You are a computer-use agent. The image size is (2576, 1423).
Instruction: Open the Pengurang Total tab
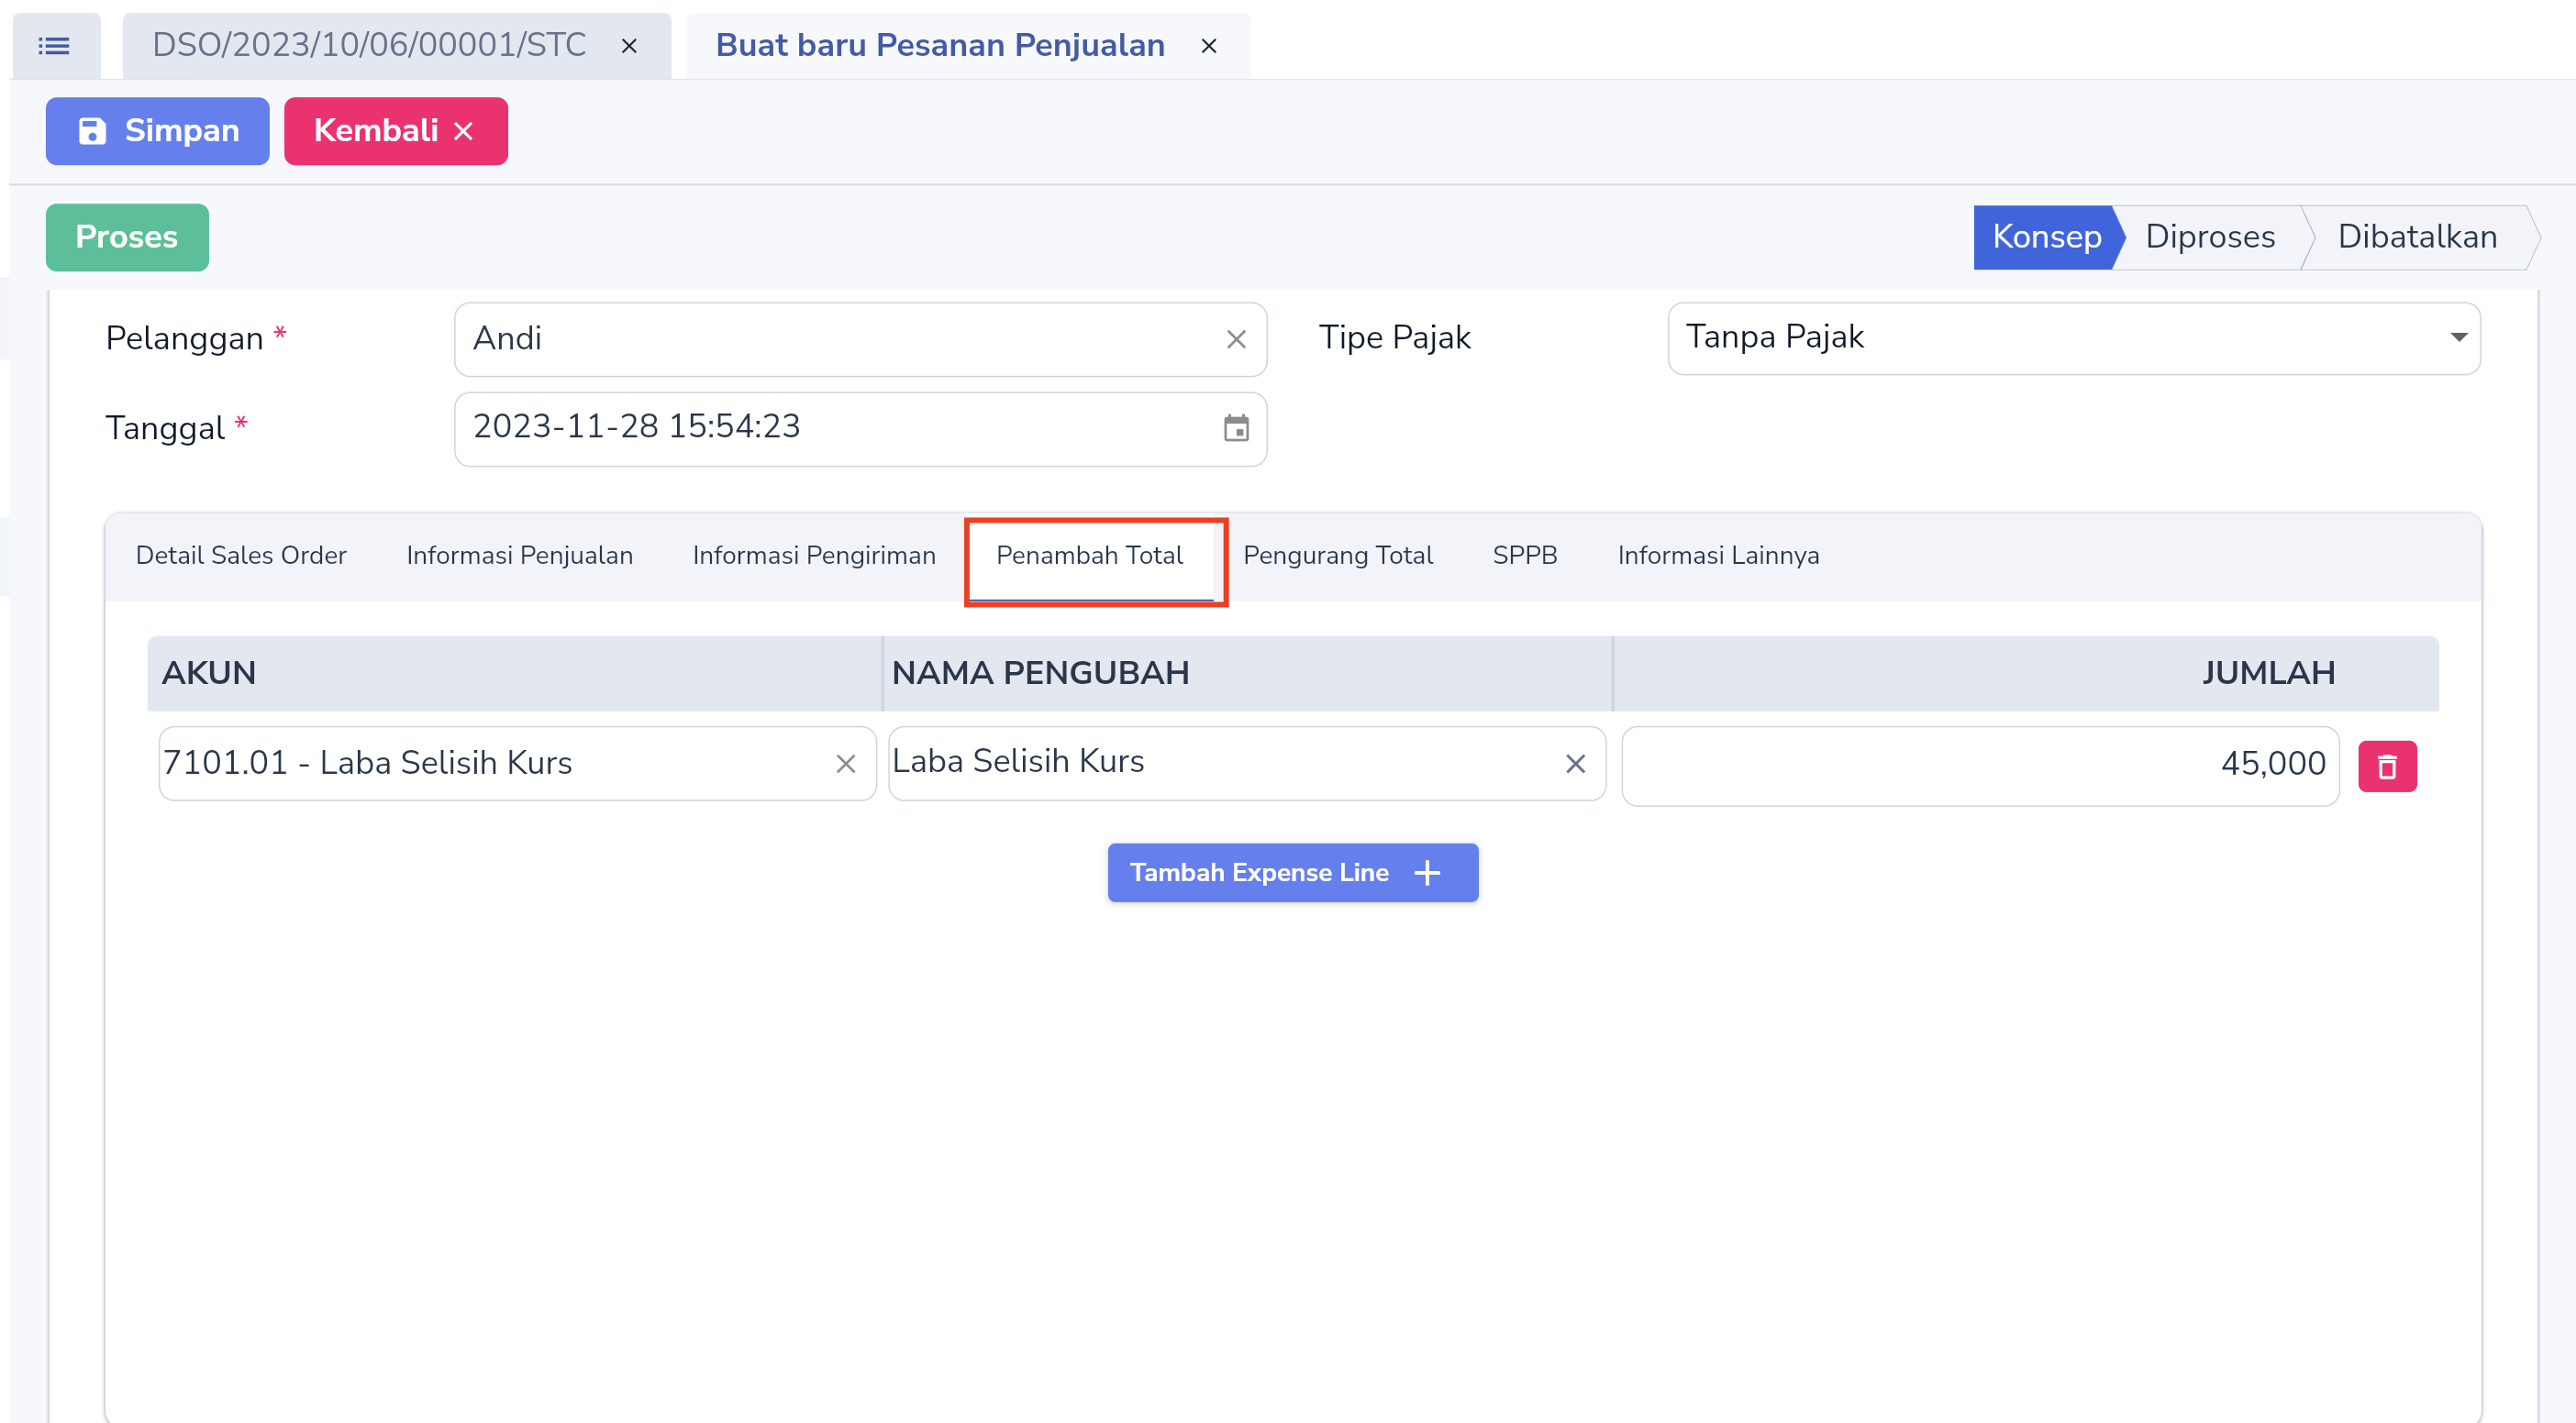[1338, 556]
